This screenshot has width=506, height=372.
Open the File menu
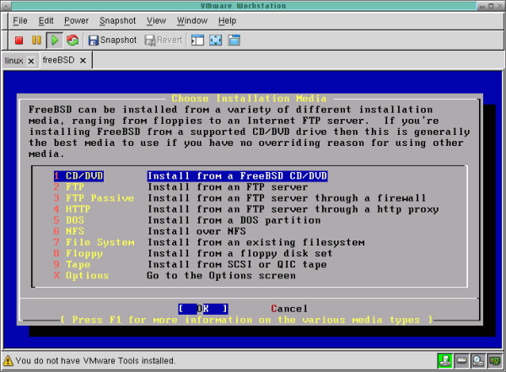20,20
